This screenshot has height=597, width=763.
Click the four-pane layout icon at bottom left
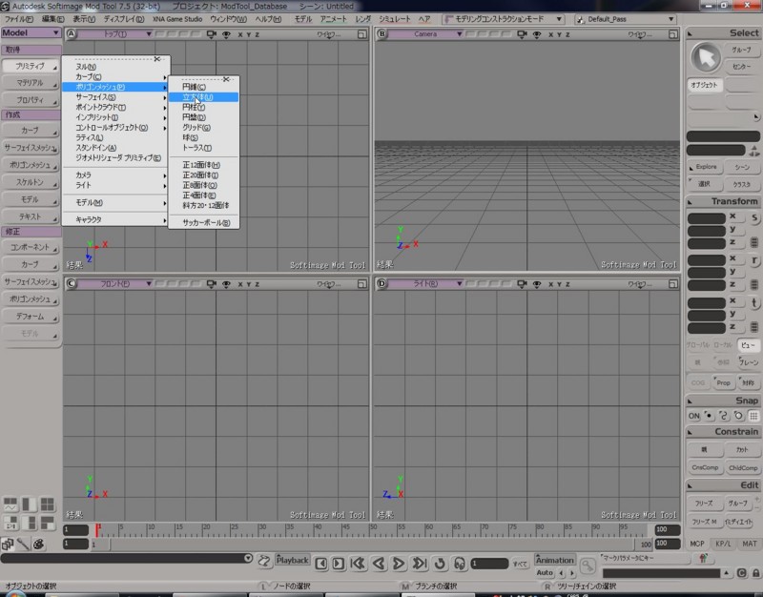point(47,504)
